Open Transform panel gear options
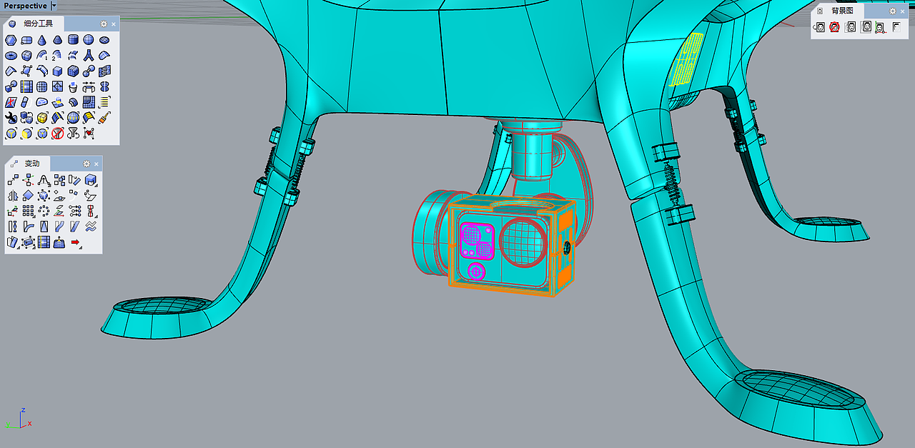This screenshot has width=915, height=448. (86, 164)
